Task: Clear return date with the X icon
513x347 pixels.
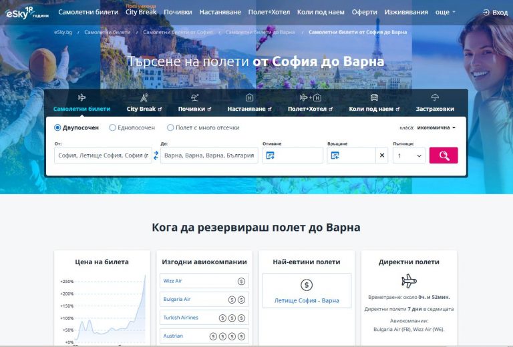Action: (382, 155)
